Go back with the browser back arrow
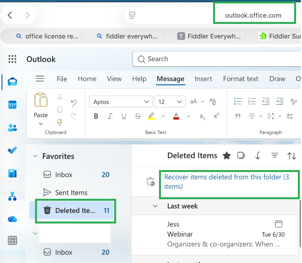 coord(10,15)
